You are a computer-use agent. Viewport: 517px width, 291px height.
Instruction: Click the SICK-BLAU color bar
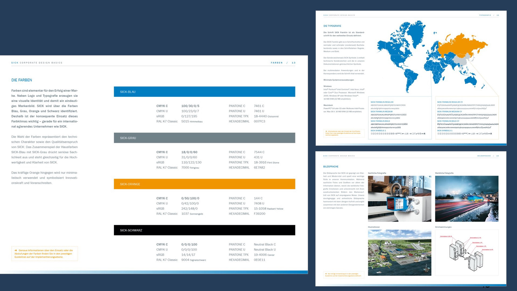pyautogui.click(x=204, y=92)
